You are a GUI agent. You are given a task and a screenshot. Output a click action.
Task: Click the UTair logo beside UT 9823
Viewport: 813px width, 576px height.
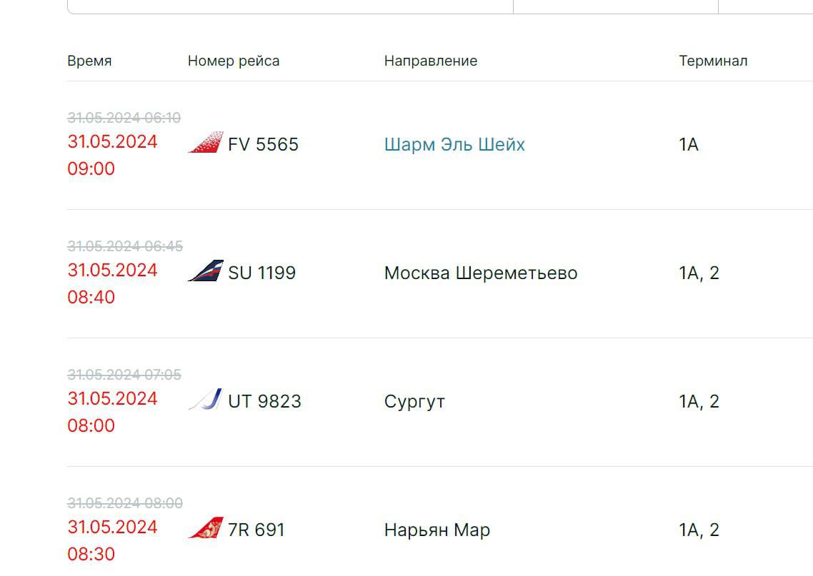pos(206,400)
